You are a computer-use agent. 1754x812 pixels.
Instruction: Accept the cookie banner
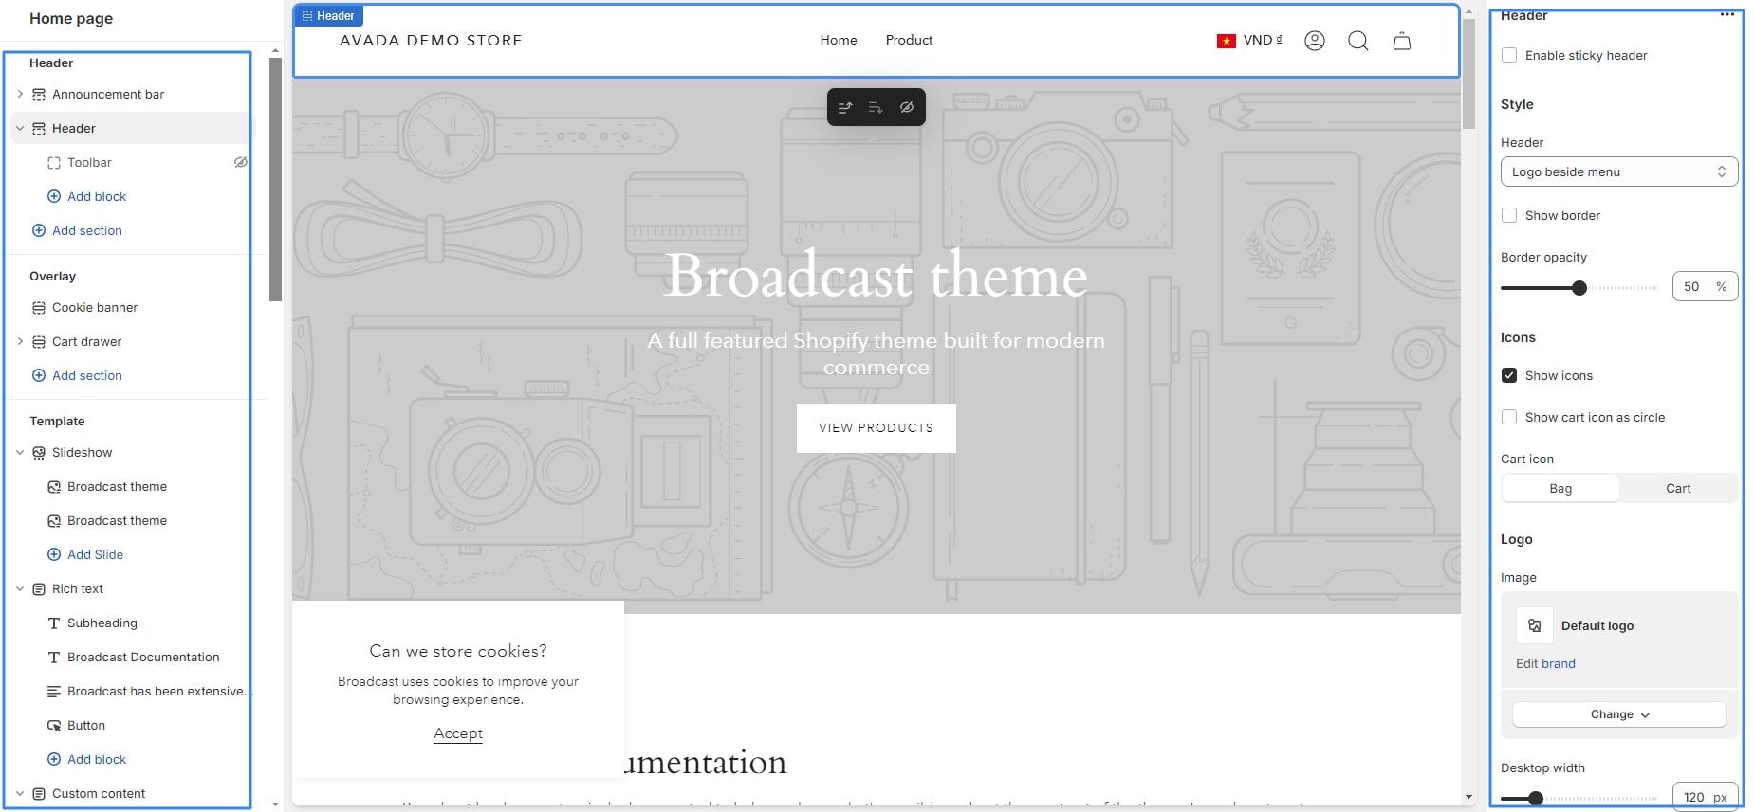tap(458, 733)
